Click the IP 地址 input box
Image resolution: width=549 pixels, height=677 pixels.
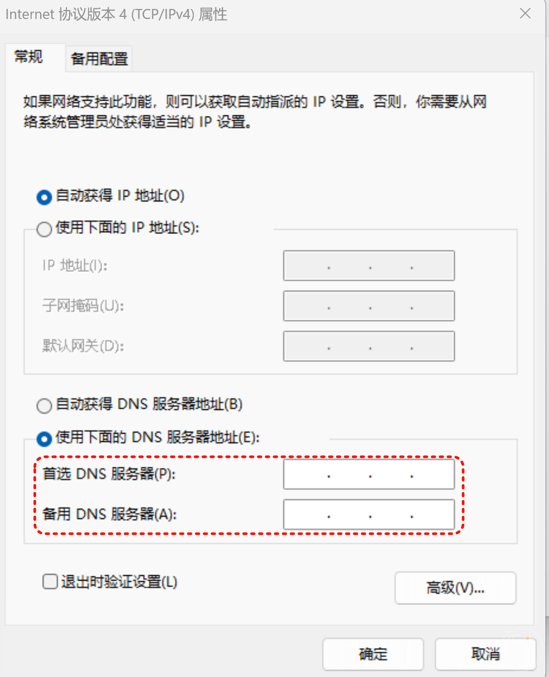(369, 266)
